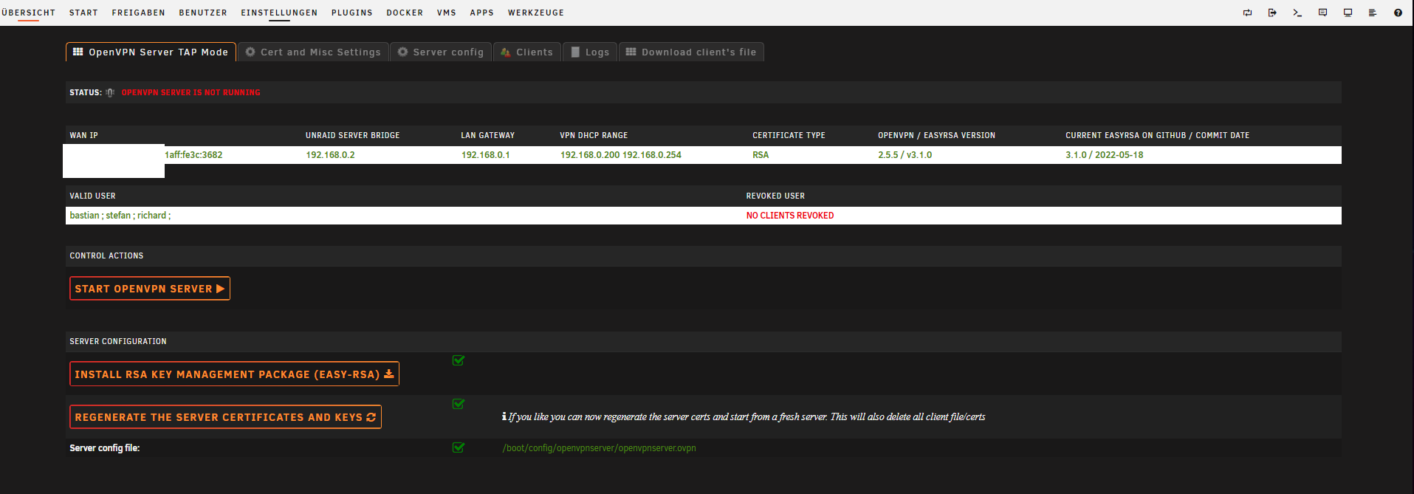Click the NO CLIENTS REVOKED text

789,216
